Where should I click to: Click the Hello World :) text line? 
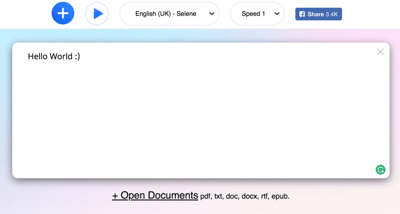tap(54, 57)
